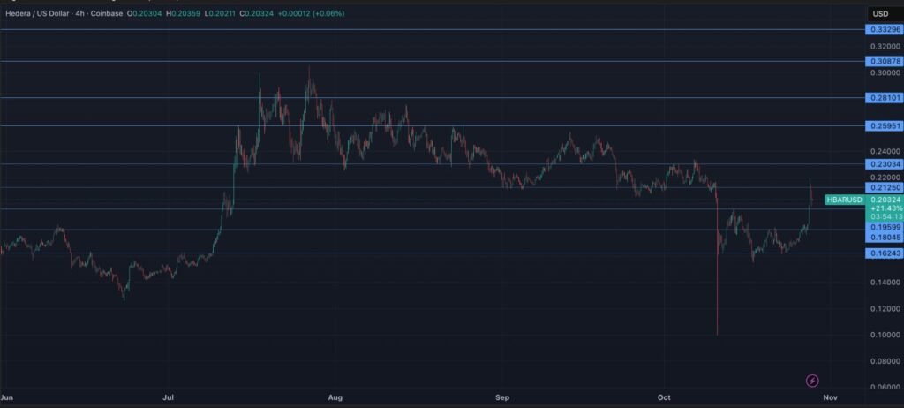Viewport: 904px width, 408px height.
Task: Select the 0.28101 horizontal line price label
Action: click(x=885, y=97)
